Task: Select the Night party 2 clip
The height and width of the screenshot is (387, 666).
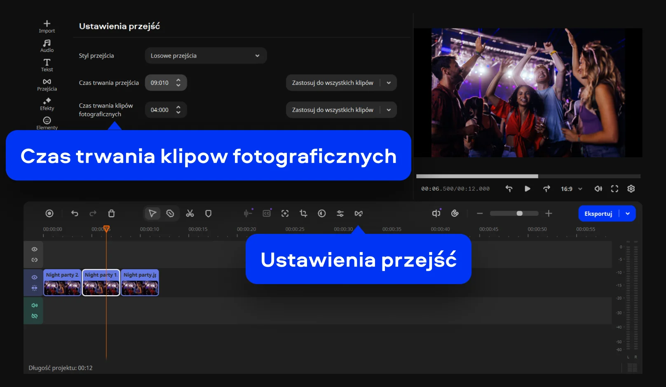Action: (x=62, y=282)
